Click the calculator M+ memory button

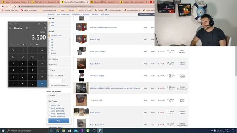(24, 45)
